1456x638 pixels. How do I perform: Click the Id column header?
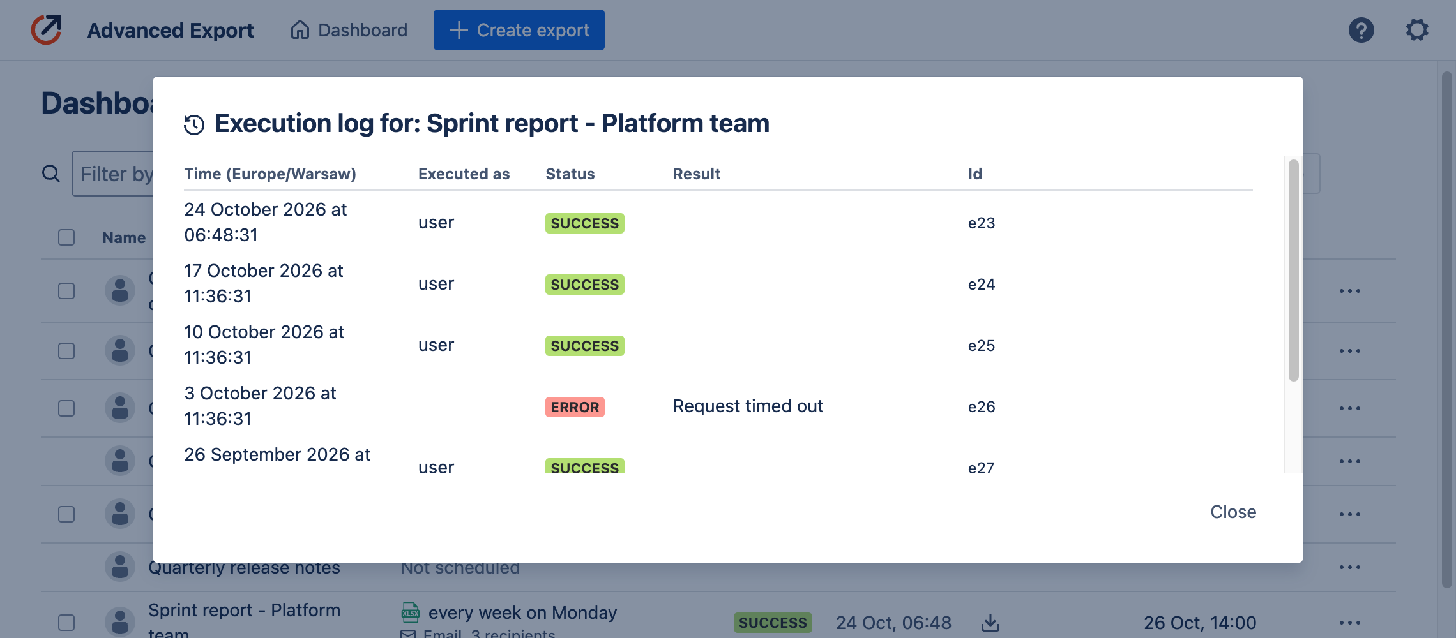click(974, 174)
